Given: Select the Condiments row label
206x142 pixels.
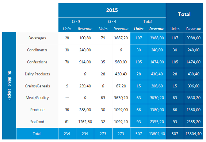Looking at the screenshot, I should tap(37, 50).
